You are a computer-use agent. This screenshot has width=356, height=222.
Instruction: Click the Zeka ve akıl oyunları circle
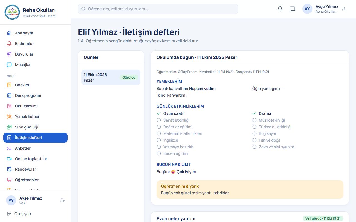(254, 147)
